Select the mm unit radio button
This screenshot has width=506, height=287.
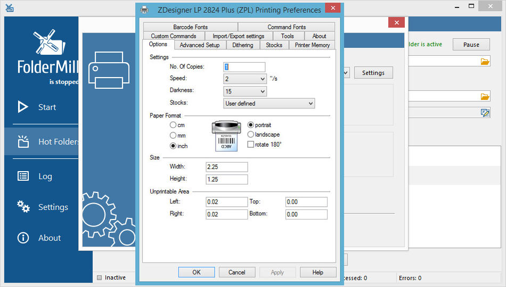pyautogui.click(x=173, y=136)
